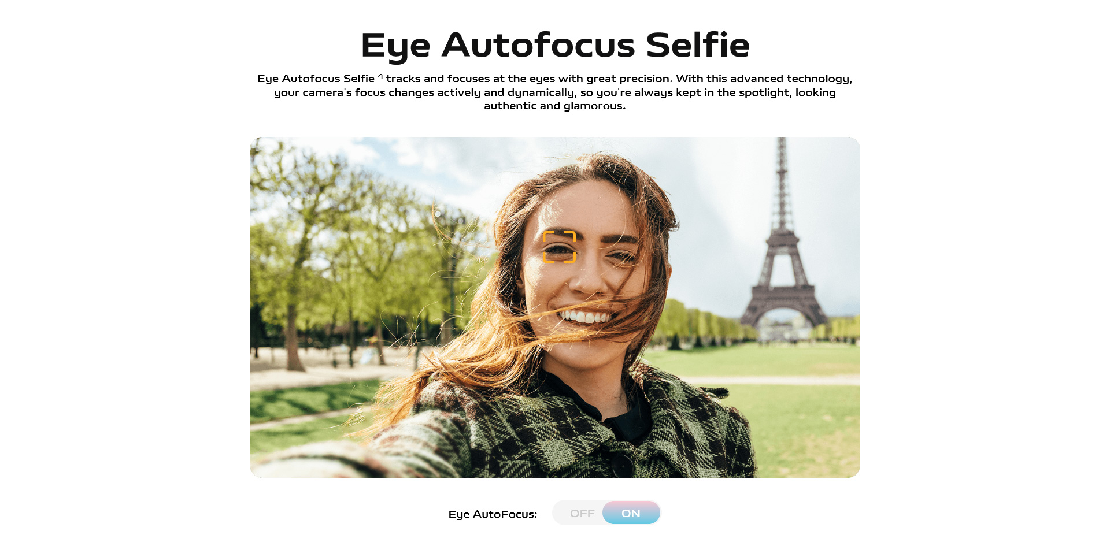Click the orange focus bracket on the eye
The image size is (1110, 546).
[559, 247]
